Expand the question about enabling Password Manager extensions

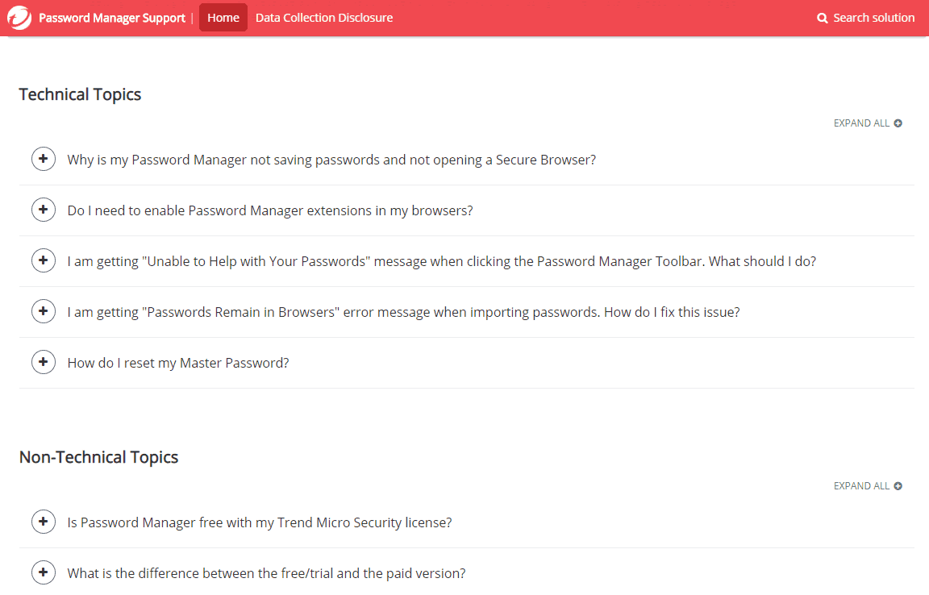(269, 210)
